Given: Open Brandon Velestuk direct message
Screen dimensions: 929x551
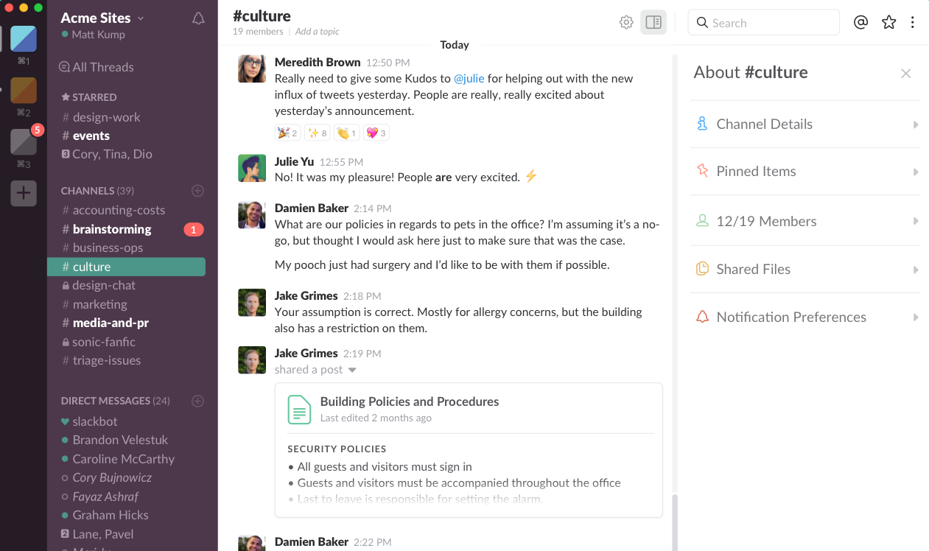Looking at the screenshot, I should click(x=114, y=440).
